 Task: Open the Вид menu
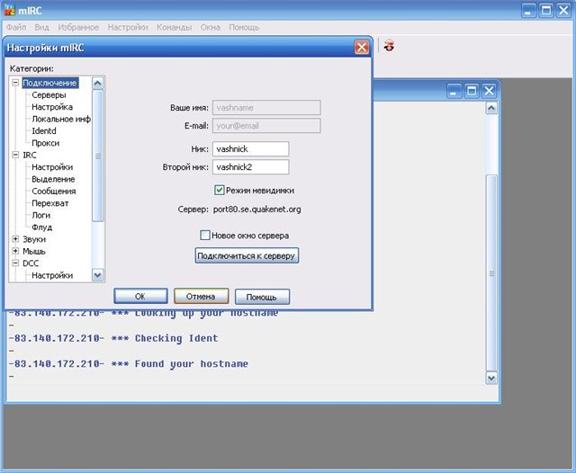42,27
